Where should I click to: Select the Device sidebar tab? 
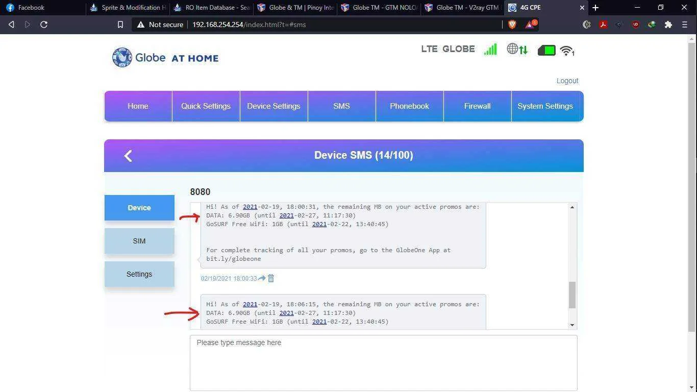pyautogui.click(x=139, y=208)
